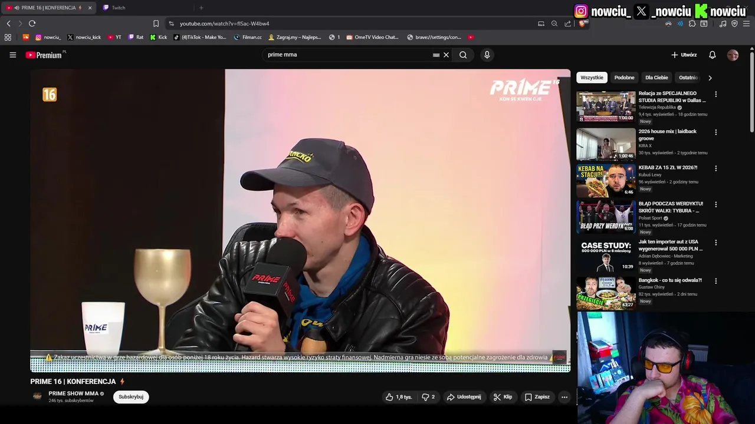
Task: Open more actions below the video
Action: pos(564,397)
